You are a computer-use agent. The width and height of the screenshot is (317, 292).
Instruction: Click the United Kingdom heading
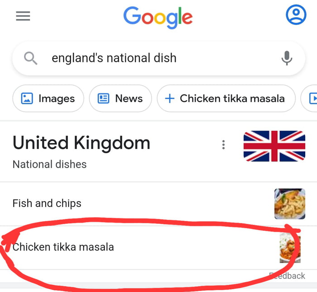click(x=82, y=143)
